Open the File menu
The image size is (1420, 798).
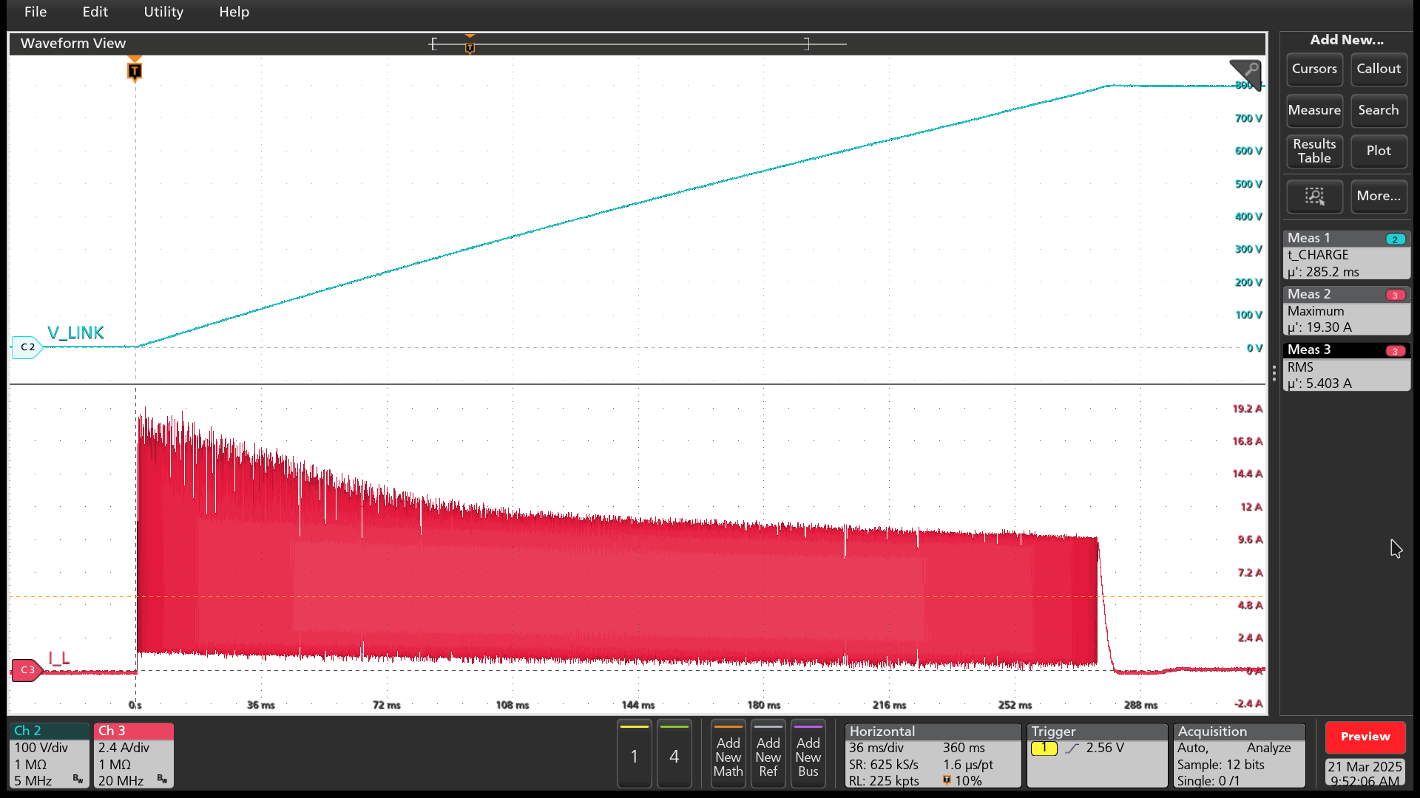coord(35,12)
